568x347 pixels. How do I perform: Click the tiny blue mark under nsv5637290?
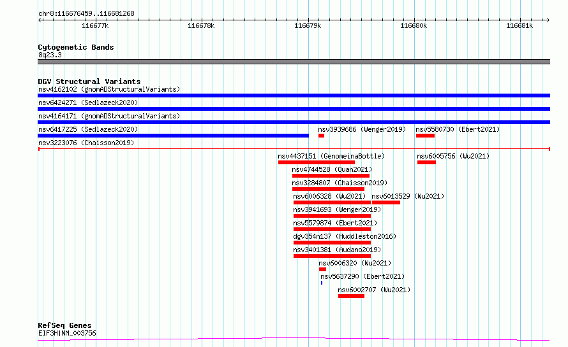click(x=321, y=283)
